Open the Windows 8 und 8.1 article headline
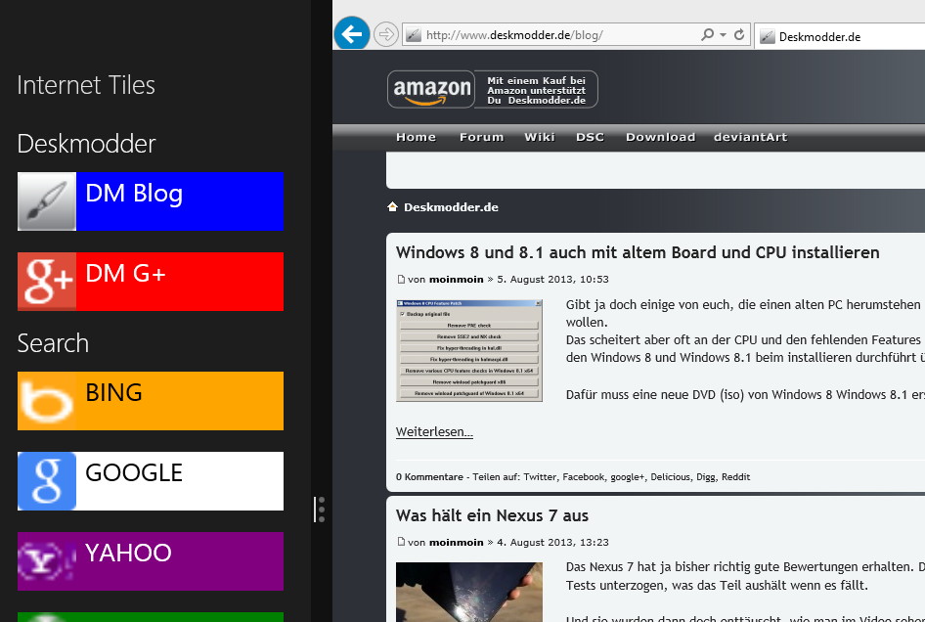The width and height of the screenshot is (925, 622). (638, 252)
